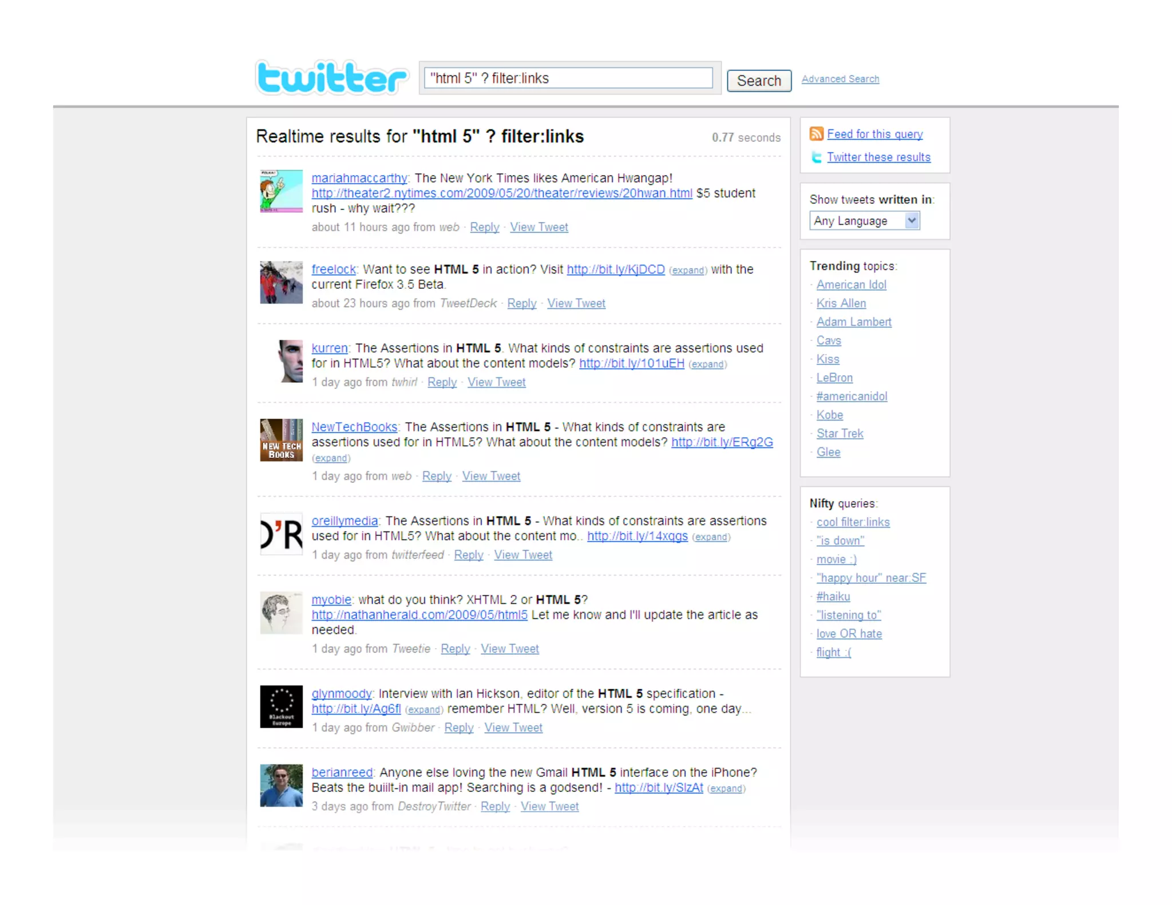Select Star Trek trending topic
The width and height of the screenshot is (1172, 905).
pyautogui.click(x=840, y=434)
